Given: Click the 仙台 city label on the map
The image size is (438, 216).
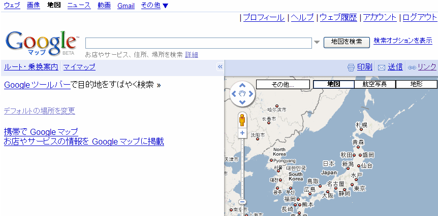Looking at the screenshot, I should click(x=367, y=166).
